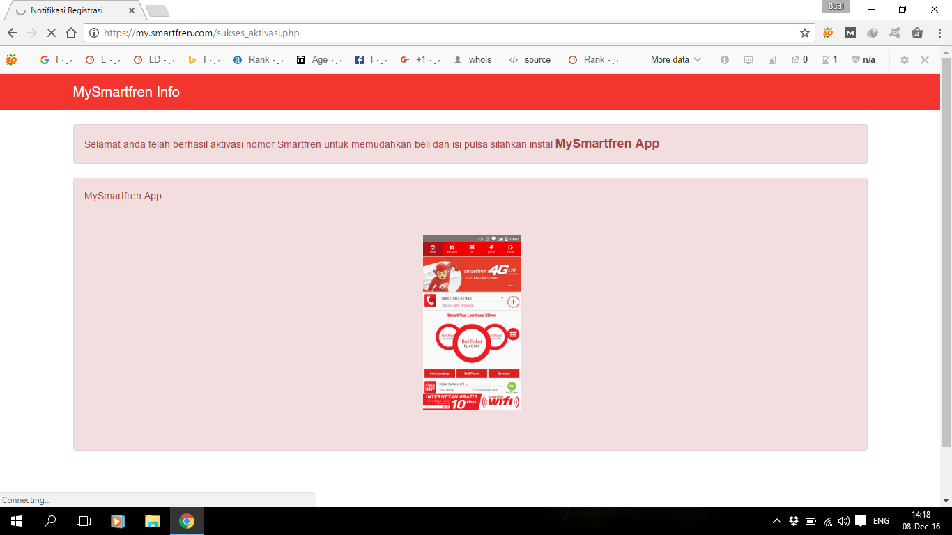
Task: Open Chrome menu with three dots
Action: tap(938, 33)
